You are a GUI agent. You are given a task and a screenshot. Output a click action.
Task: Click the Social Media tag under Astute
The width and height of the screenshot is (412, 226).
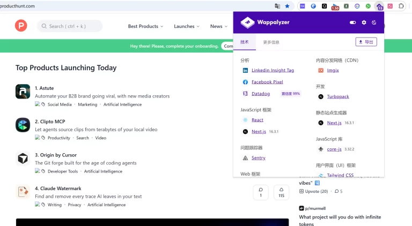click(x=60, y=104)
